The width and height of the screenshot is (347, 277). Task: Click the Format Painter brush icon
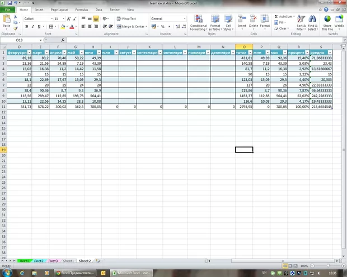[x=16, y=27]
